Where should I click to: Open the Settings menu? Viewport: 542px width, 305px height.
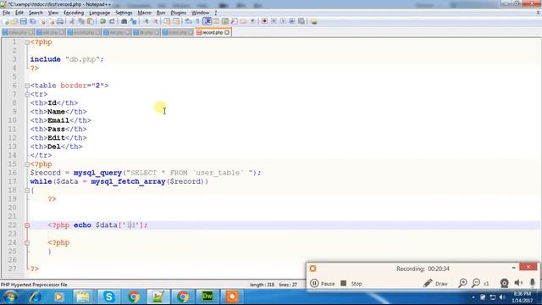point(124,13)
